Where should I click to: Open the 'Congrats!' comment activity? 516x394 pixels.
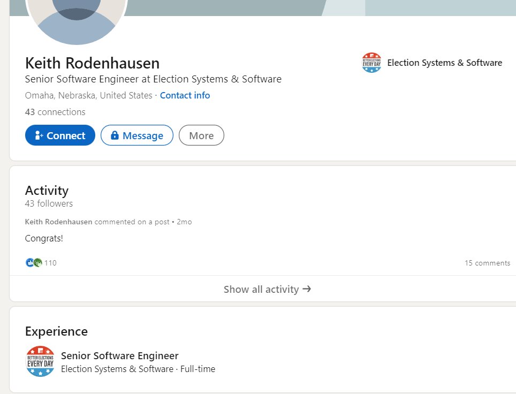[44, 238]
